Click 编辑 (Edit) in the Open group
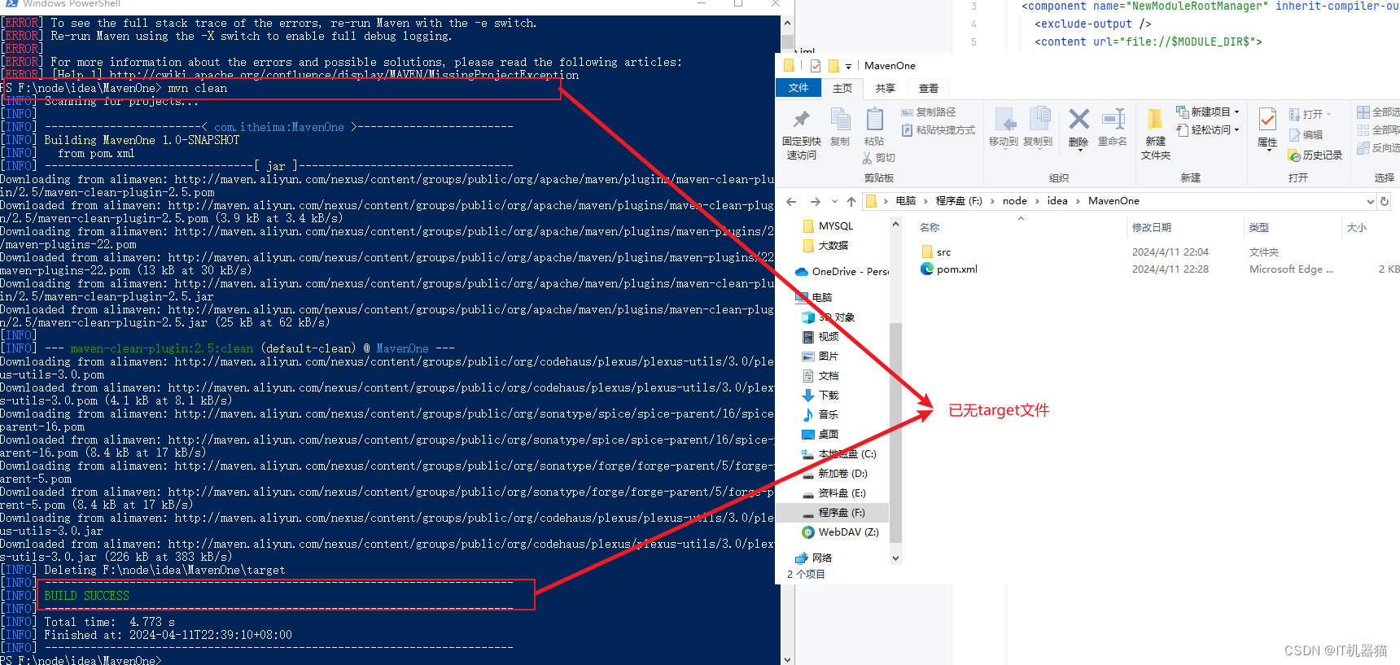Screen dimensions: 1400x665 coord(1306,135)
